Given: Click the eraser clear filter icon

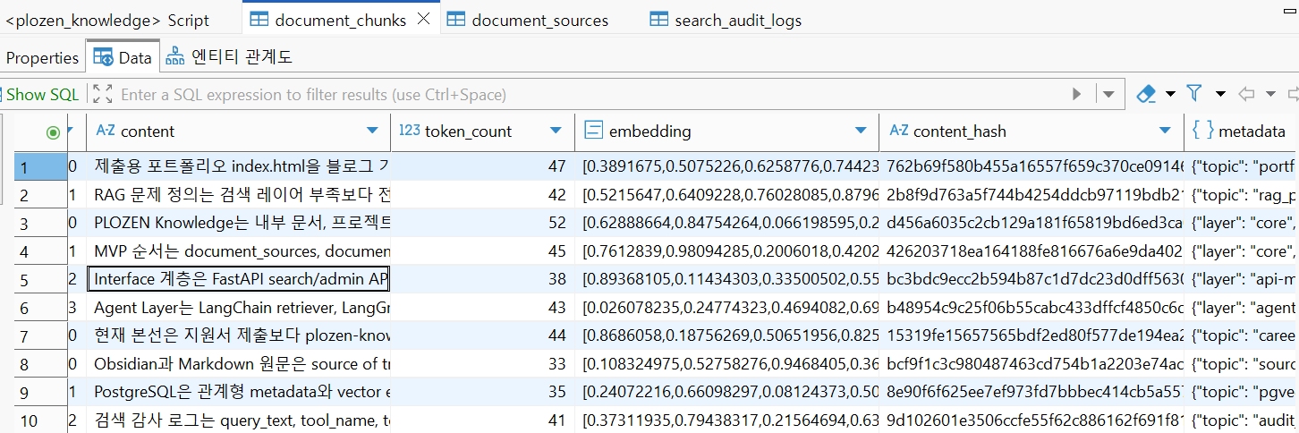Looking at the screenshot, I should tap(1146, 93).
